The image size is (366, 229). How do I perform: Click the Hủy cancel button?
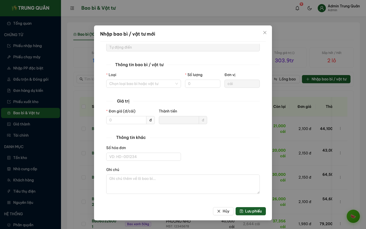(x=223, y=211)
